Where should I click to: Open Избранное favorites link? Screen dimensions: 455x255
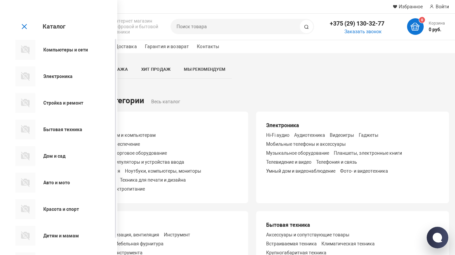click(411, 7)
